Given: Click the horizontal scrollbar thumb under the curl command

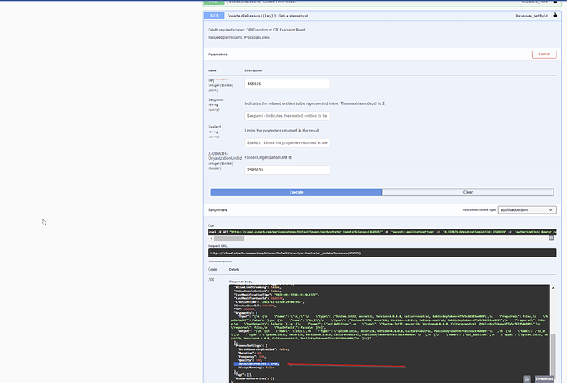Looking at the screenshot, I should (229, 238).
